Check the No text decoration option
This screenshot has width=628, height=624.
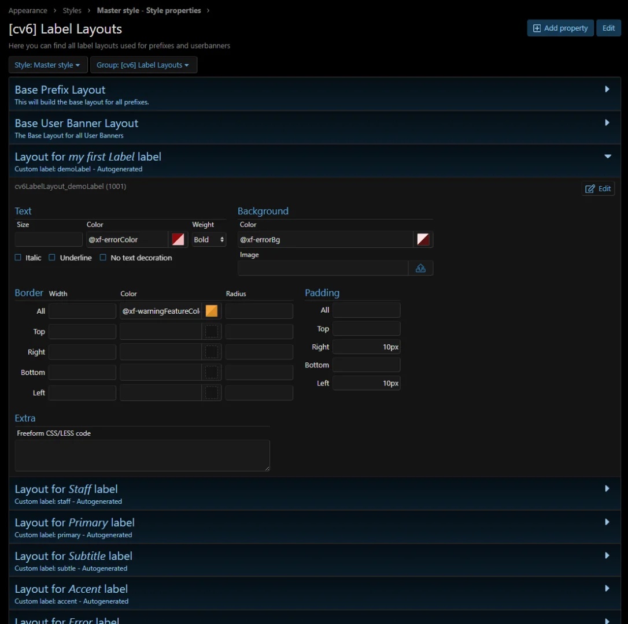(x=103, y=258)
